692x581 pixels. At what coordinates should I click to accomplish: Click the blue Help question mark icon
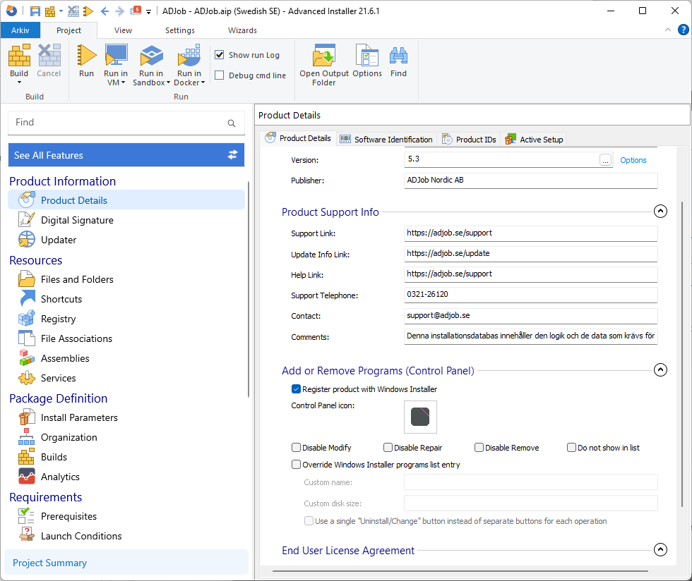pyautogui.click(x=684, y=30)
